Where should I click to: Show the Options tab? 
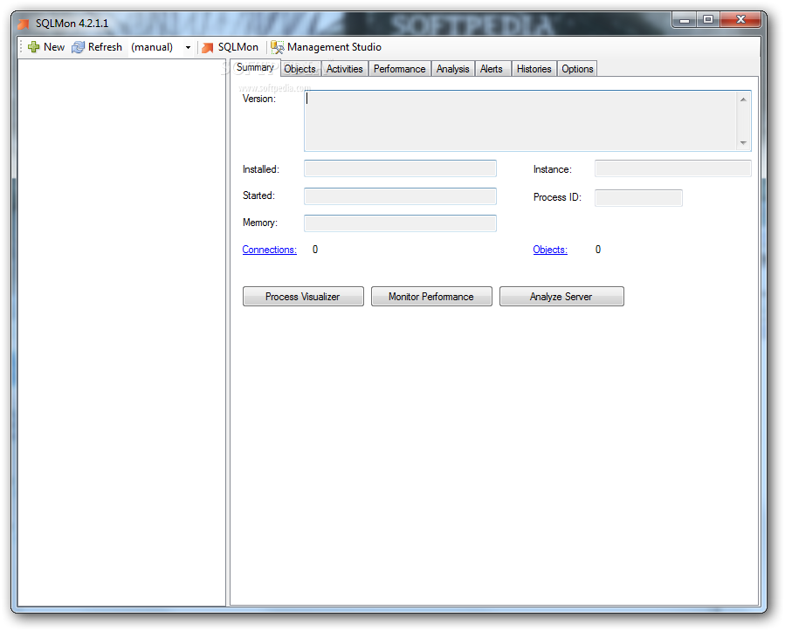577,69
